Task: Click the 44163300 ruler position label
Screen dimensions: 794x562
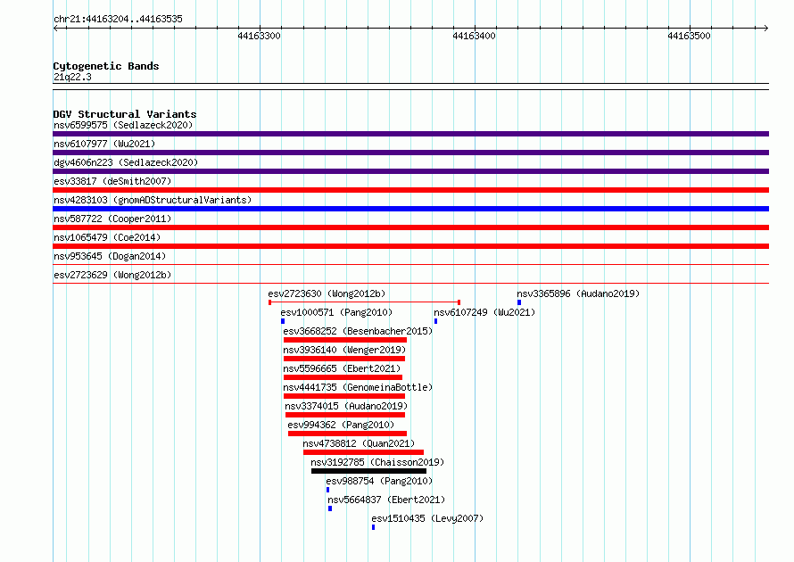Action: (x=259, y=36)
